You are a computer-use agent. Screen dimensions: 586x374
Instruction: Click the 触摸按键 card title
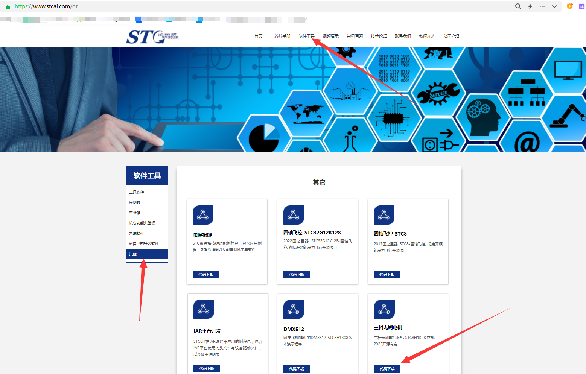(202, 235)
